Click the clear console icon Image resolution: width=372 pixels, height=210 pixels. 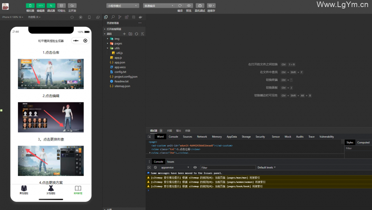pyautogui.click(x=155, y=167)
